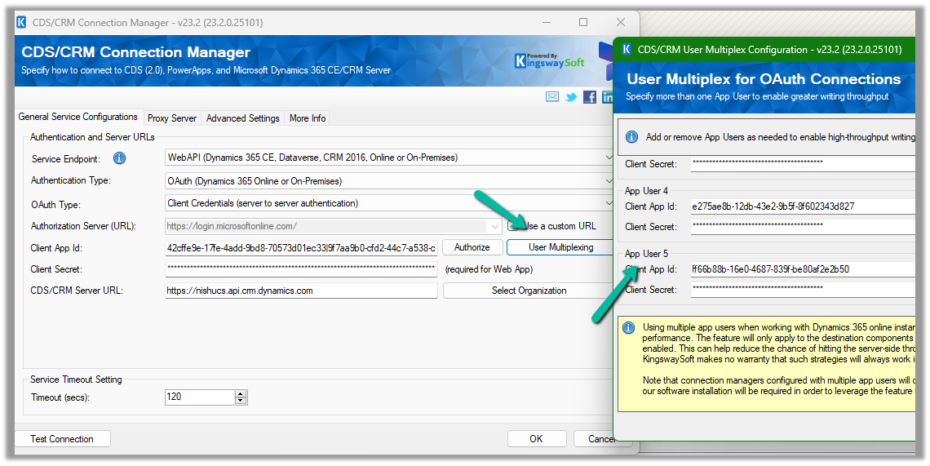
Task: Click the Facebook icon in header
Action: [589, 97]
